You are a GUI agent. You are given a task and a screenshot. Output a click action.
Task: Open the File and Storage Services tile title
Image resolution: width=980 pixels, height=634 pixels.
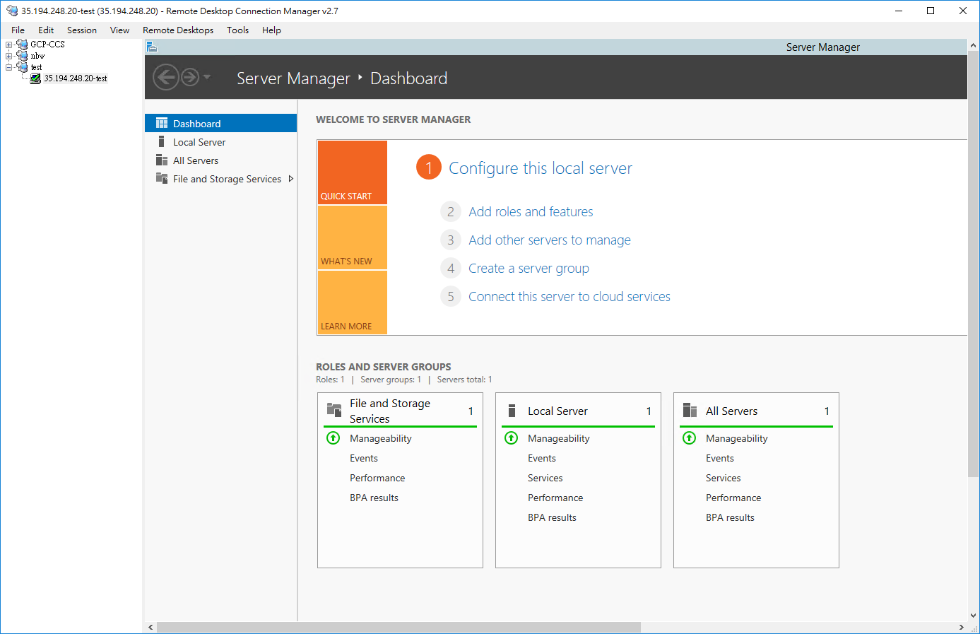(x=390, y=411)
